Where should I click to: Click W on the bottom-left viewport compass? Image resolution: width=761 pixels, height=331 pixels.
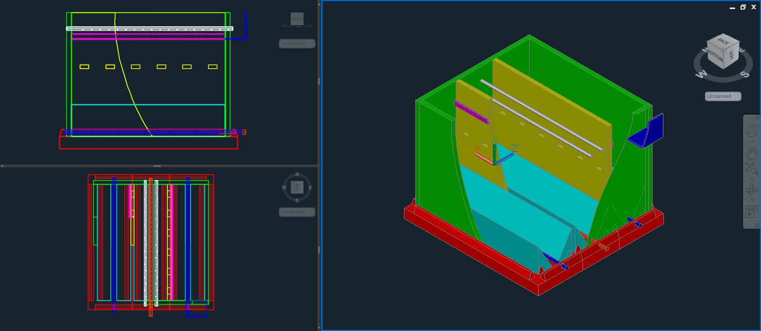(284, 187)
